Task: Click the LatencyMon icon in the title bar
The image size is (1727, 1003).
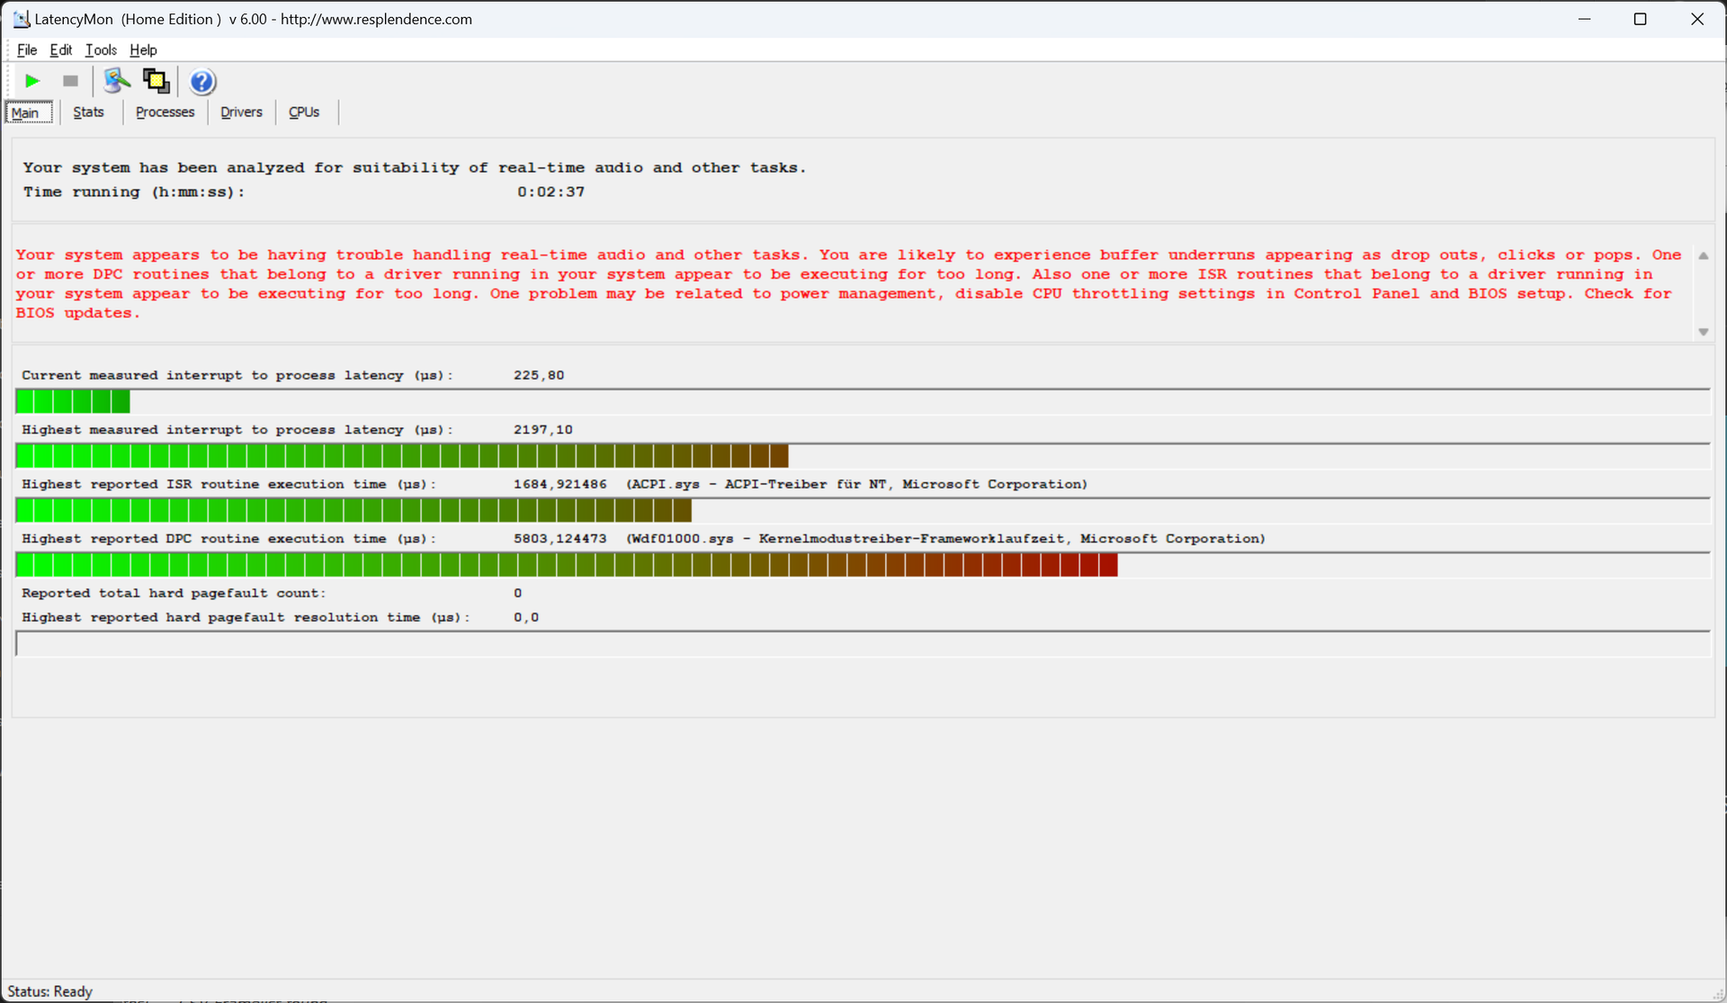Action: 21,19
